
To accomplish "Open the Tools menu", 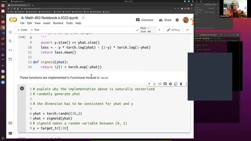I will (69, 23).
